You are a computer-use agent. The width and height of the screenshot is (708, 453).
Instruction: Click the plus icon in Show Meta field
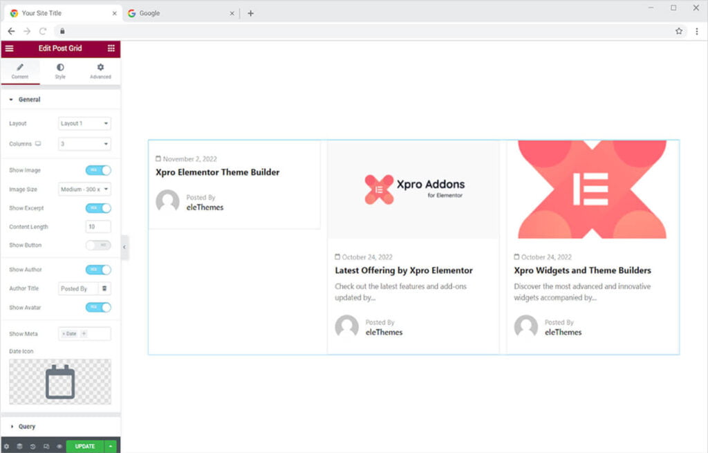[84, 333]
